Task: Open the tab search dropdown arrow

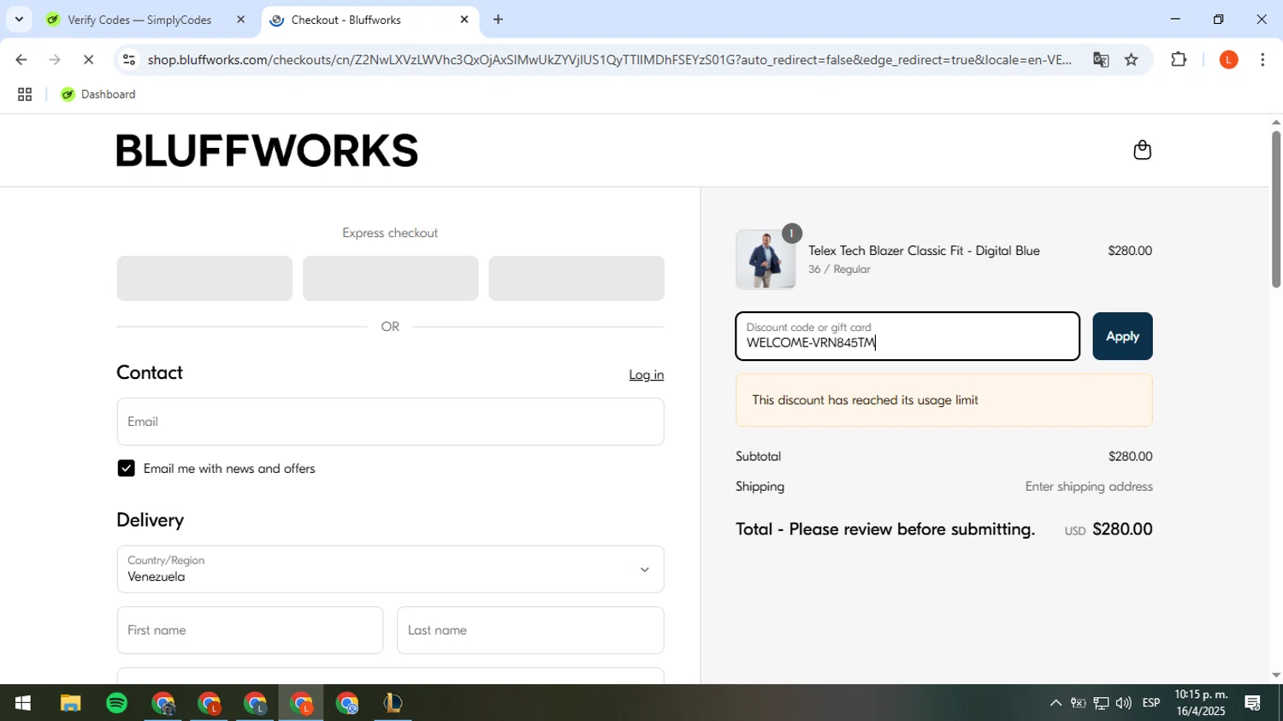Action: [x=19, y=19]
